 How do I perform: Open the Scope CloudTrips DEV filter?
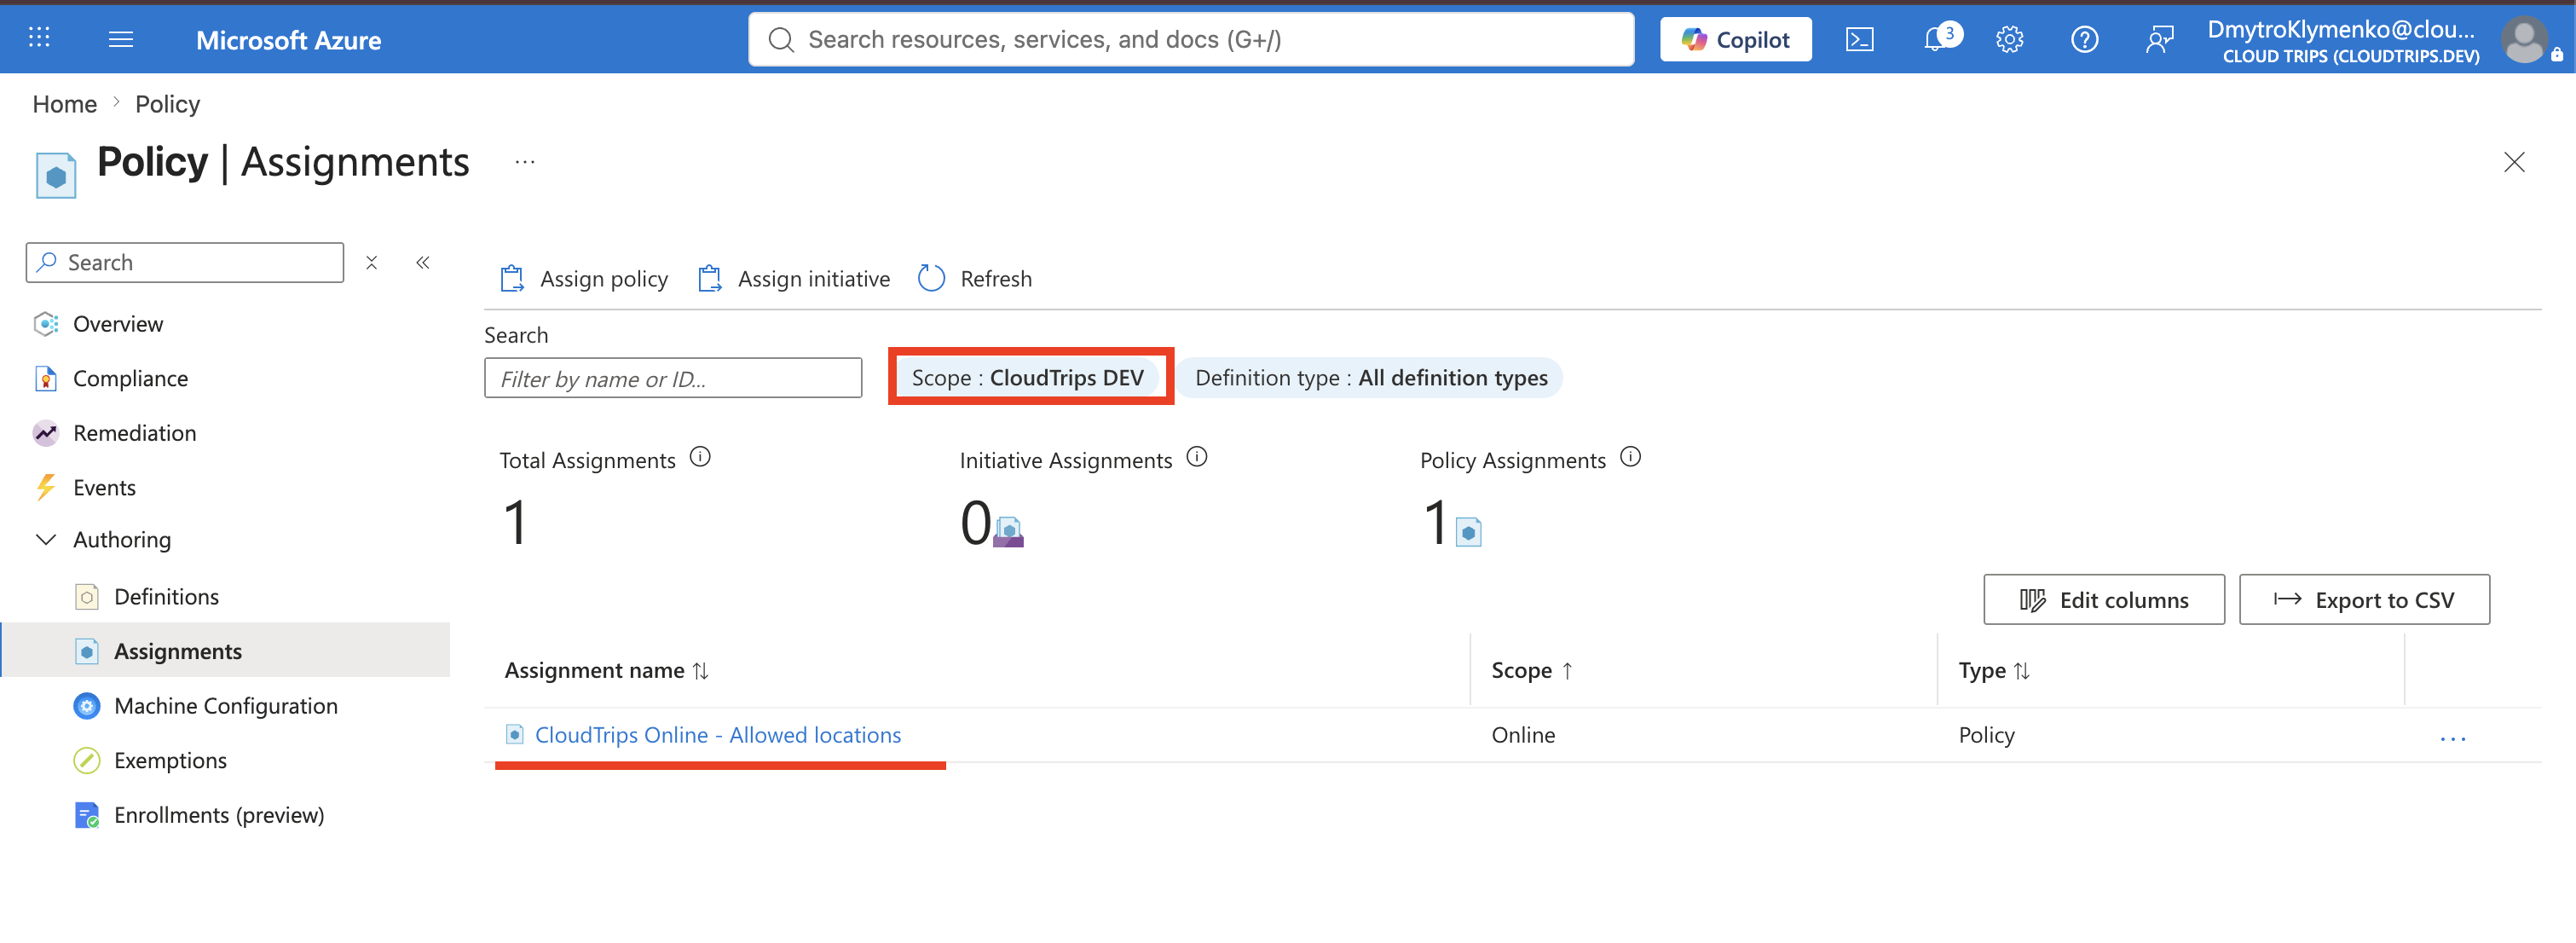click(x=1028, y=378)
